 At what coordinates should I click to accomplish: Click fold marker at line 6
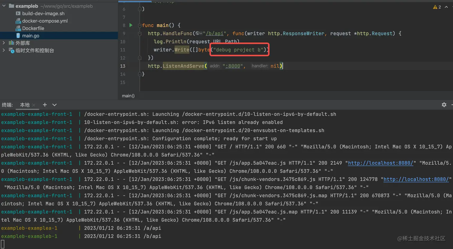(x=140, y=9)
